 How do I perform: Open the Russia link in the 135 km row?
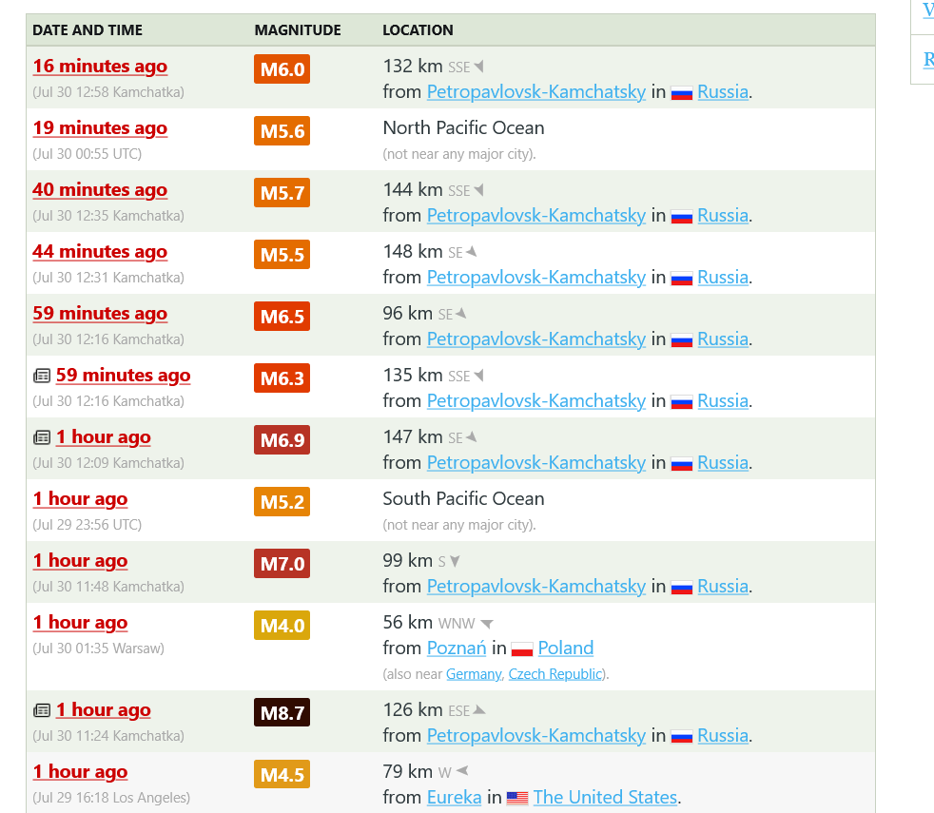pyautogui.click(x=723, y=401)
